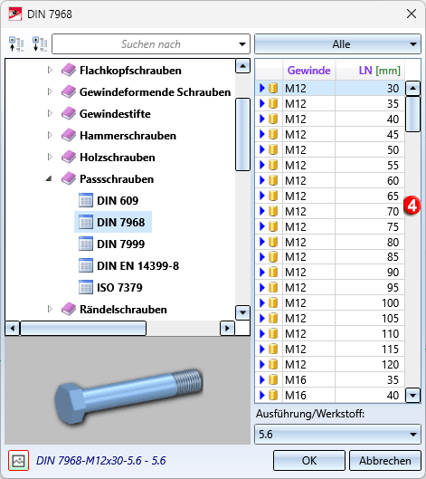Click the collapse tree levels icon
This screenshot has height=479, width=426.
pos(16,44)
